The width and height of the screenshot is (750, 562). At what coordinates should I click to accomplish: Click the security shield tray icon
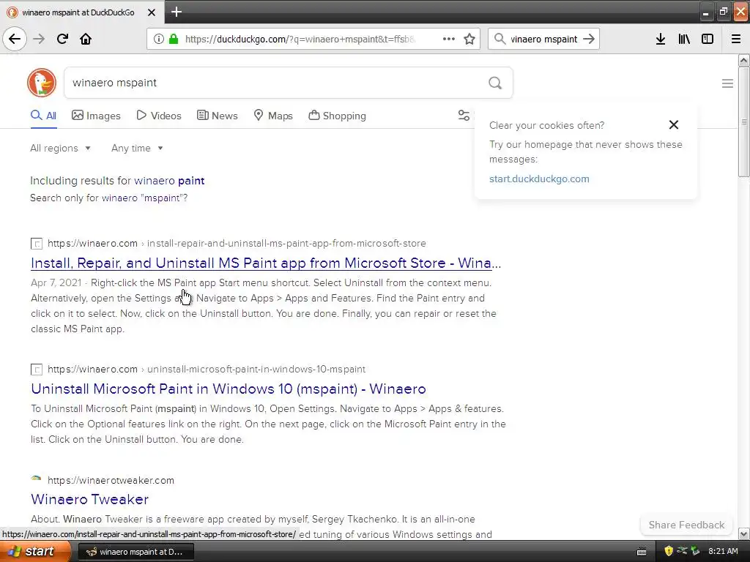pos(668,551)
